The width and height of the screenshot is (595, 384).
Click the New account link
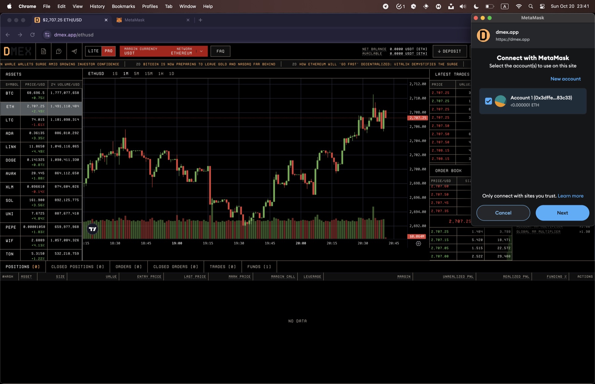tap(565, 79)
